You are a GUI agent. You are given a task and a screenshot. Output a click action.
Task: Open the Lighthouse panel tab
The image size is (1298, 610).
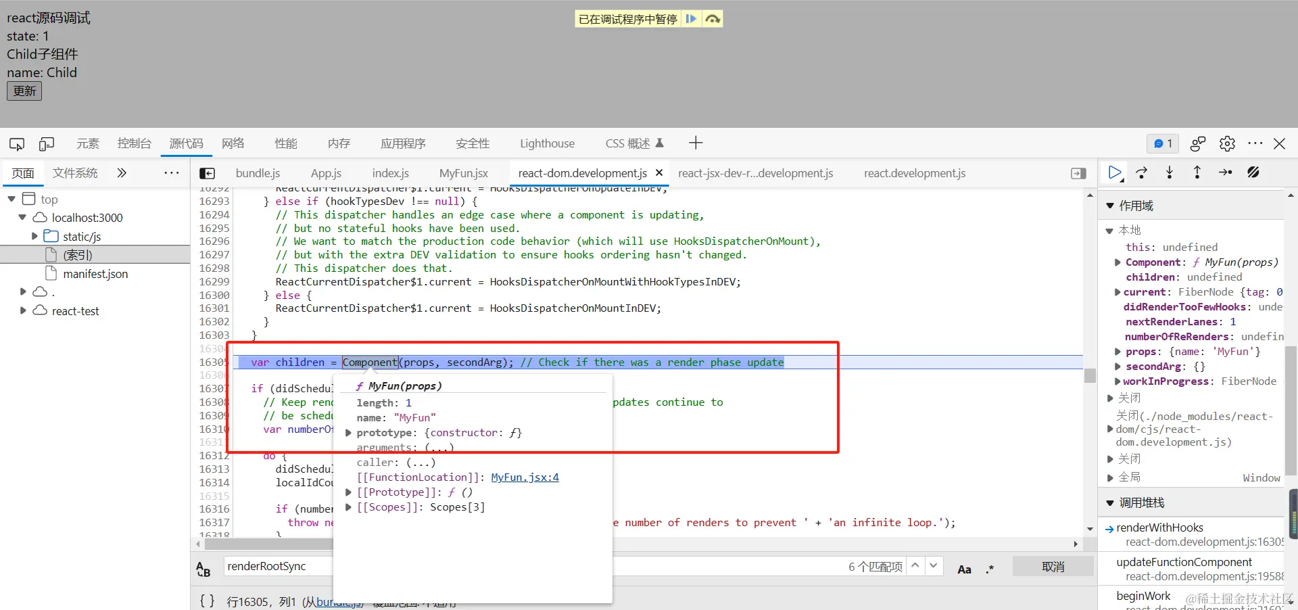(x=547, y=143)
